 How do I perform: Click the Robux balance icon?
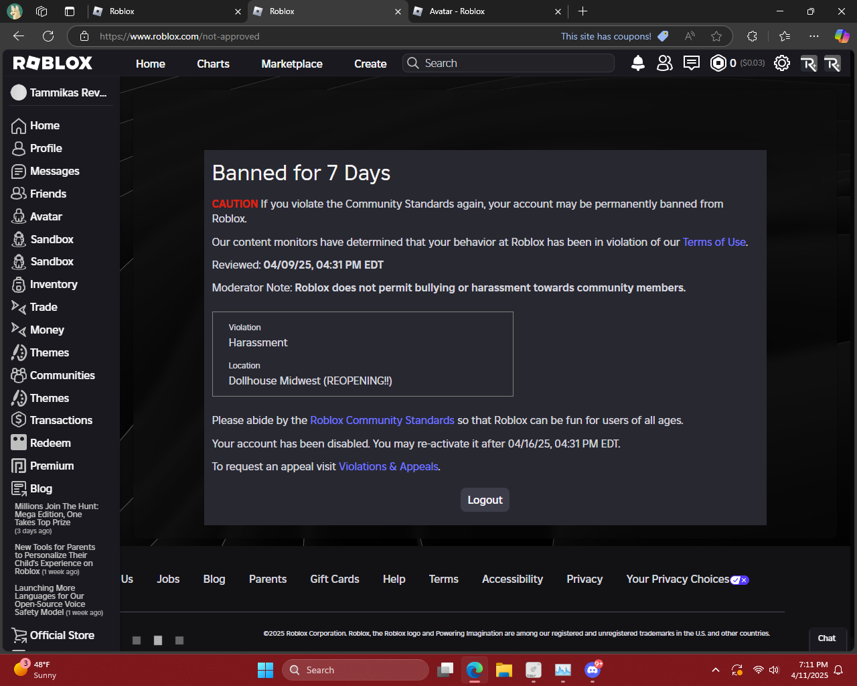pyautogui.click(x=718, y=63)
